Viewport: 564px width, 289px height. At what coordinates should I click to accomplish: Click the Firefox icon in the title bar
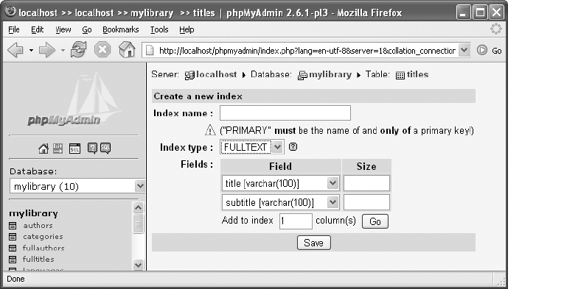11,12
